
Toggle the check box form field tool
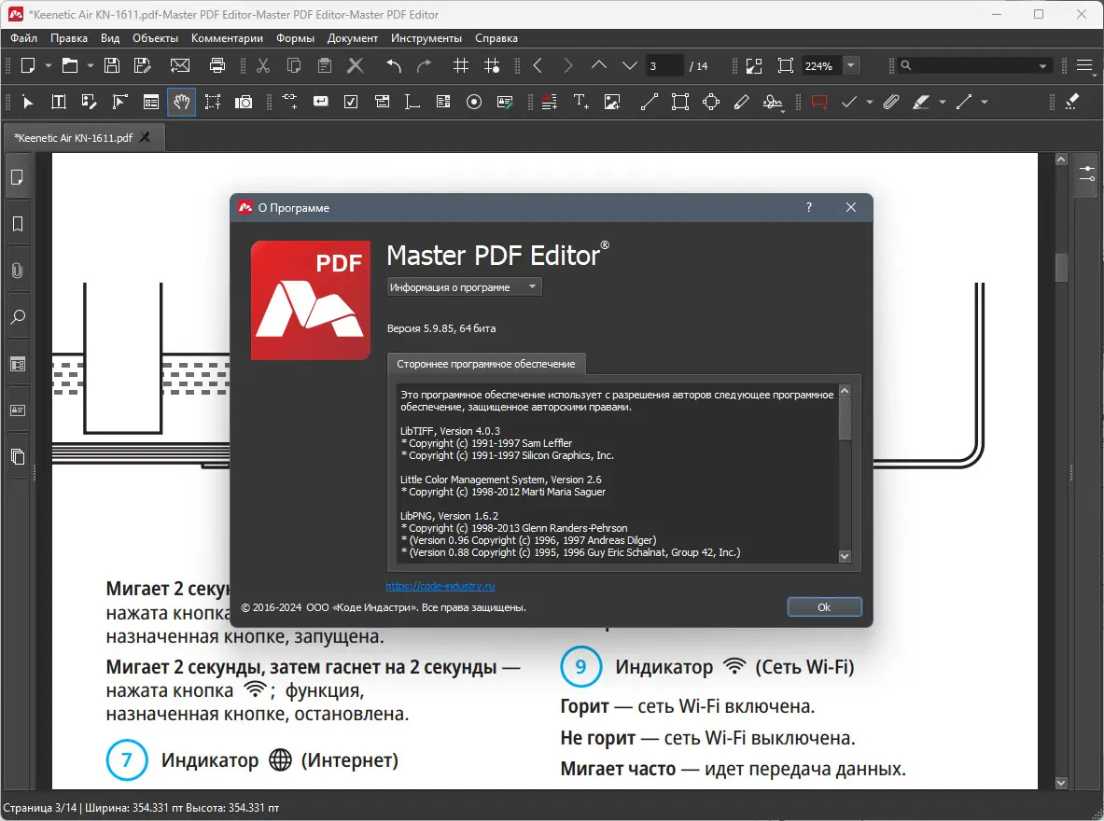351,102
